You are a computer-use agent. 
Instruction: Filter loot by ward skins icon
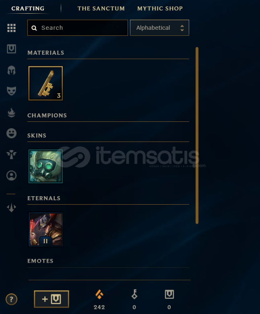pyautogui.click(x=11, y=154)
